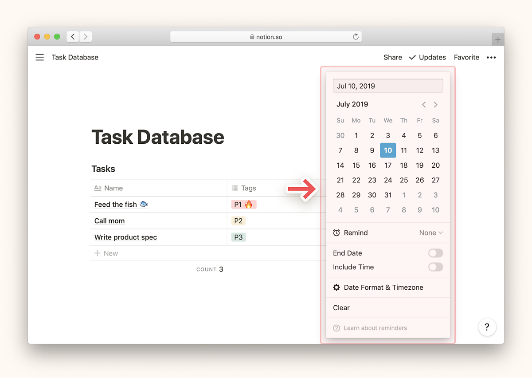Click the Remind alarm clock icon

pos(336,233)
